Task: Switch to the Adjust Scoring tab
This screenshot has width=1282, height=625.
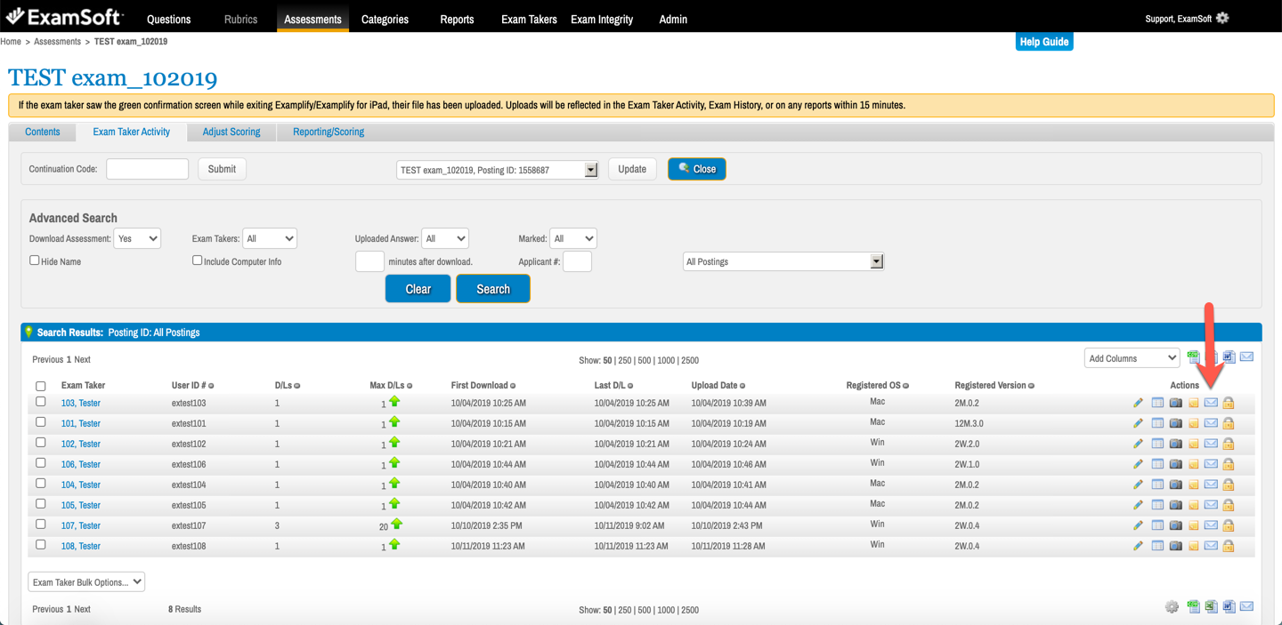Action: [231, 132]
